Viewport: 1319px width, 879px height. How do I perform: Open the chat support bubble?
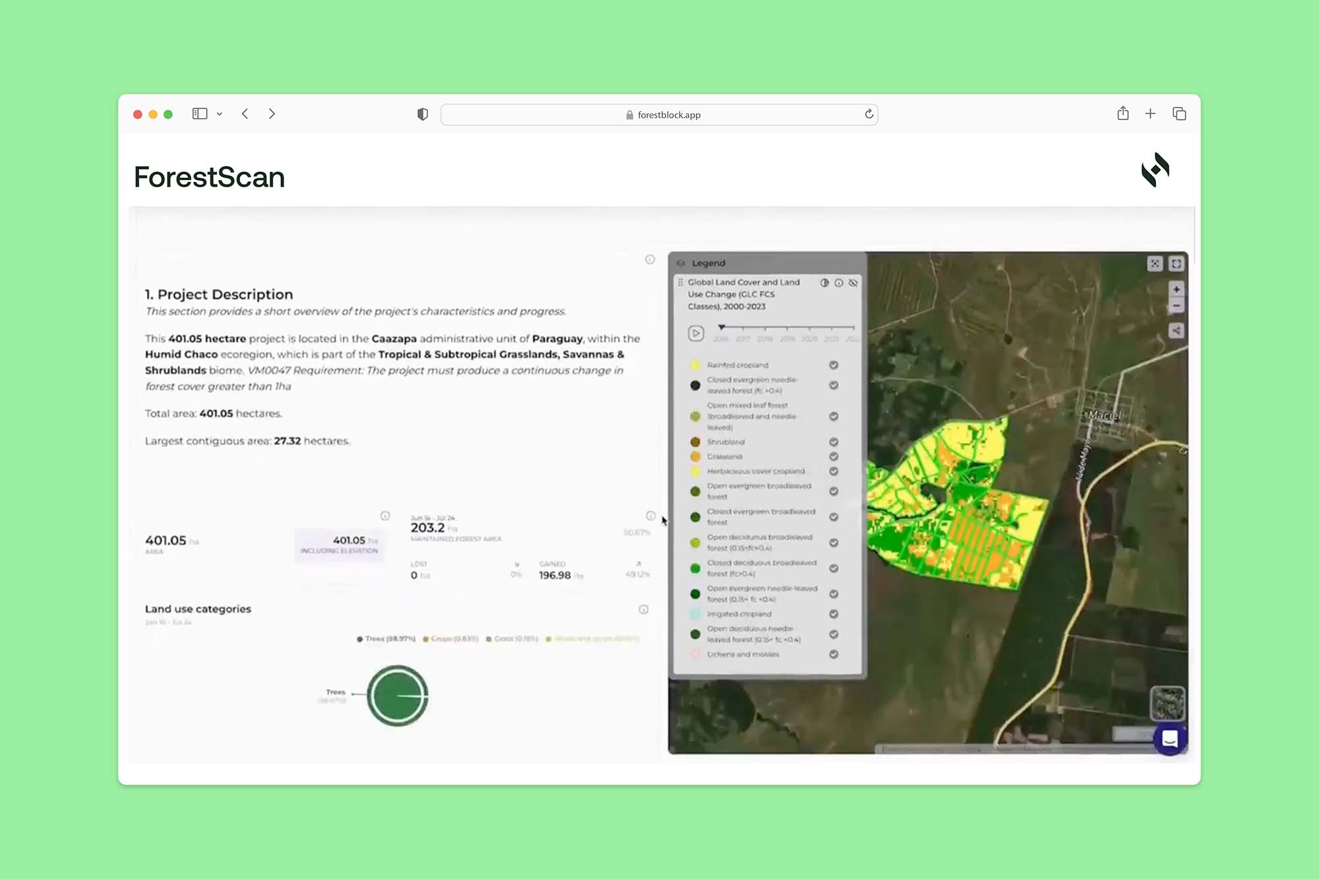pos(1170,739)
